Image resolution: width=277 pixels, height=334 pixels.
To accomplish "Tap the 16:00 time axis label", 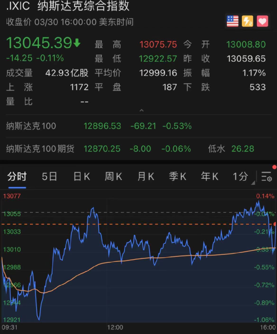I will 268,327.
